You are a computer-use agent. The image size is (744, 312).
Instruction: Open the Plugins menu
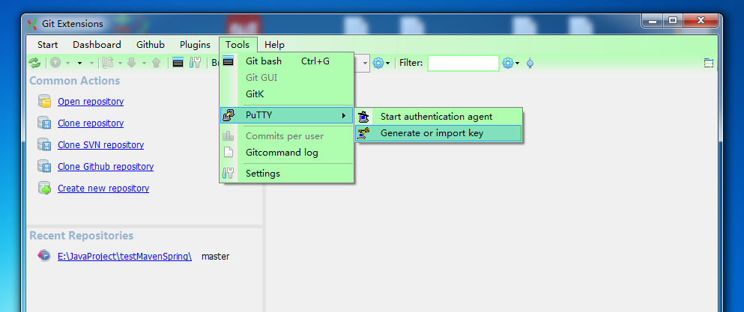click(195, 45)
